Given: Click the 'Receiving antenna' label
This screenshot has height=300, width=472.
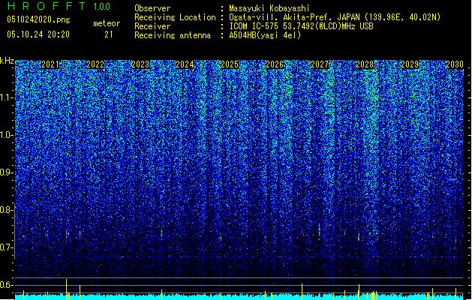Looking at the screenshot, I should [x=173, y=35].
